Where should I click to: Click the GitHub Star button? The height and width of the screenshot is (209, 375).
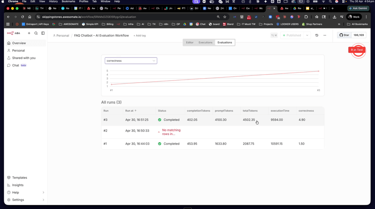coord(344,35)
